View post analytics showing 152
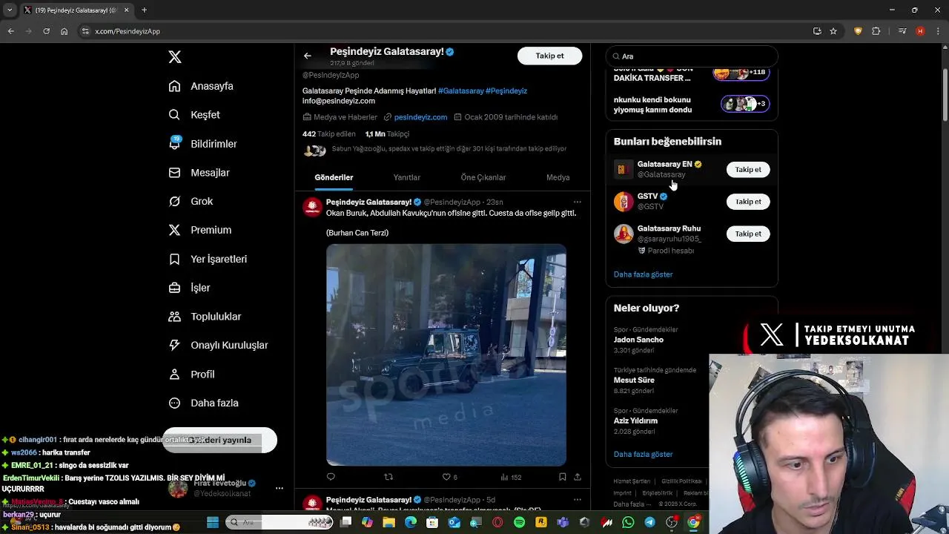This screenshot has height=534, width=949. click(x=511, y=477)
